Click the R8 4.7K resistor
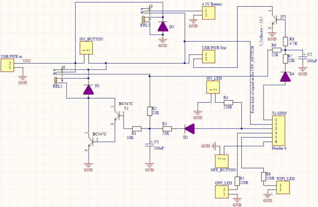The image size is (318, 207). (285, 41)
